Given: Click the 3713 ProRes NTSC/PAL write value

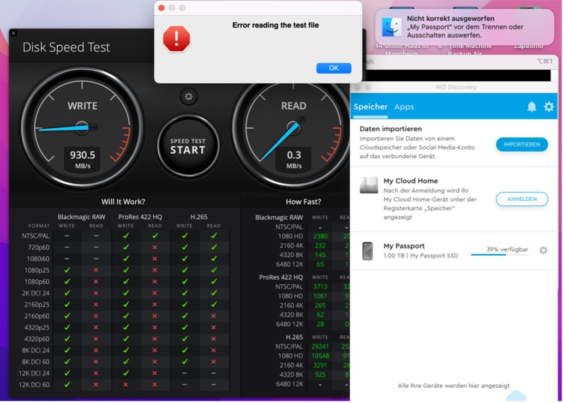Looking at the screenshot, I should tap(320, 286).
